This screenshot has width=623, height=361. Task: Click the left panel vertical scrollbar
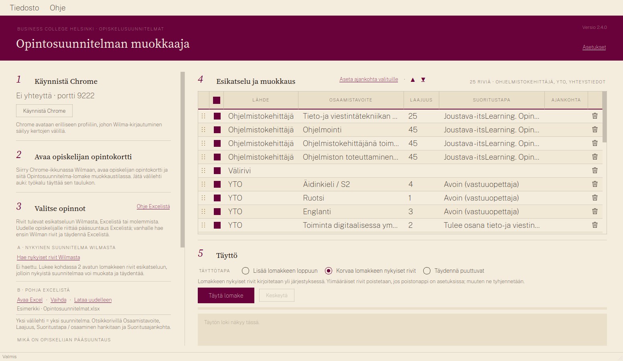[x=183, y=159]
